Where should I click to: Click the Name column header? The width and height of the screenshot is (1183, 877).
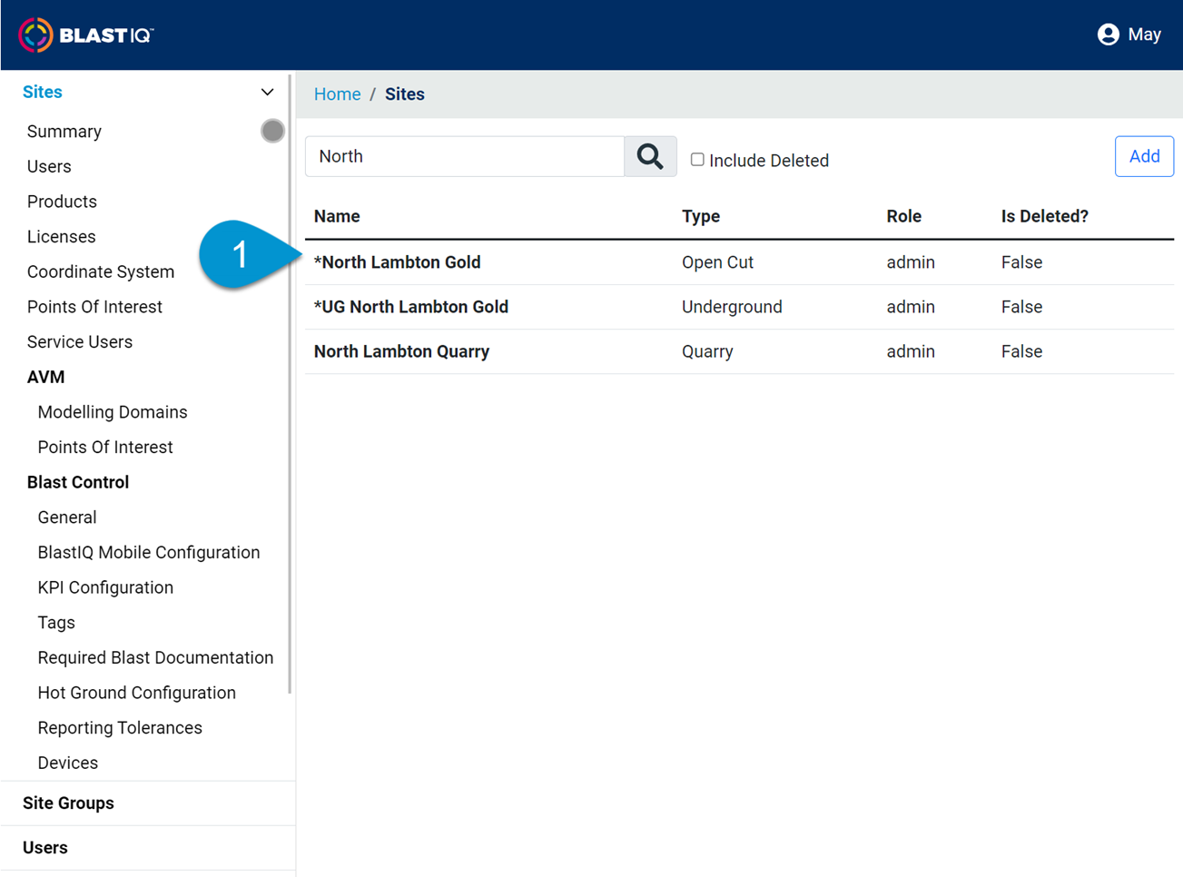point(337,216)
